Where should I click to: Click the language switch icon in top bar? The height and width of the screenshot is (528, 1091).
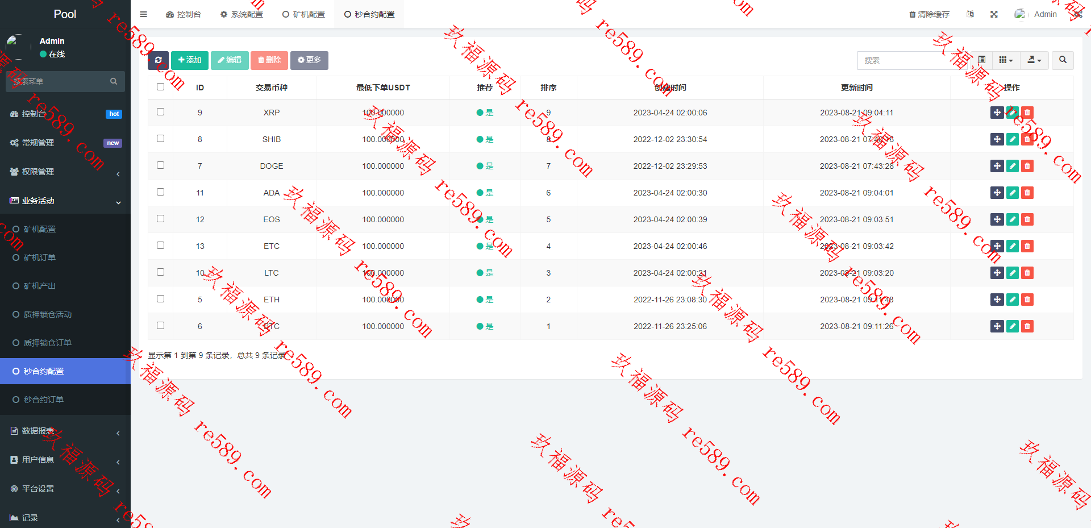[970, 14]
